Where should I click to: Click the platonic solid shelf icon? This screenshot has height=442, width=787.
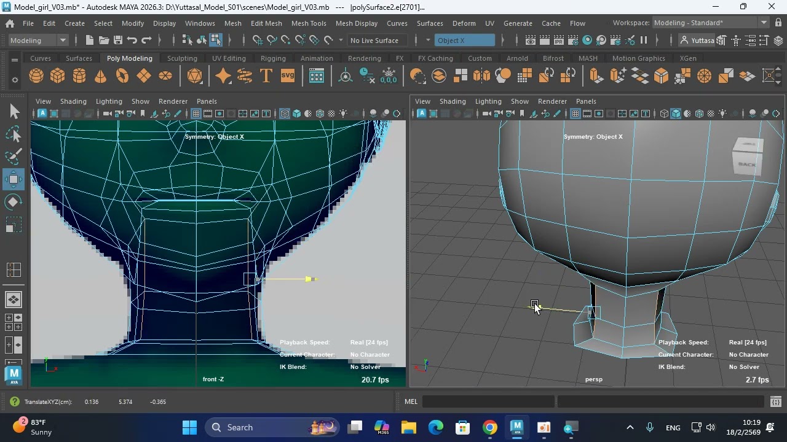click(195, 76)
